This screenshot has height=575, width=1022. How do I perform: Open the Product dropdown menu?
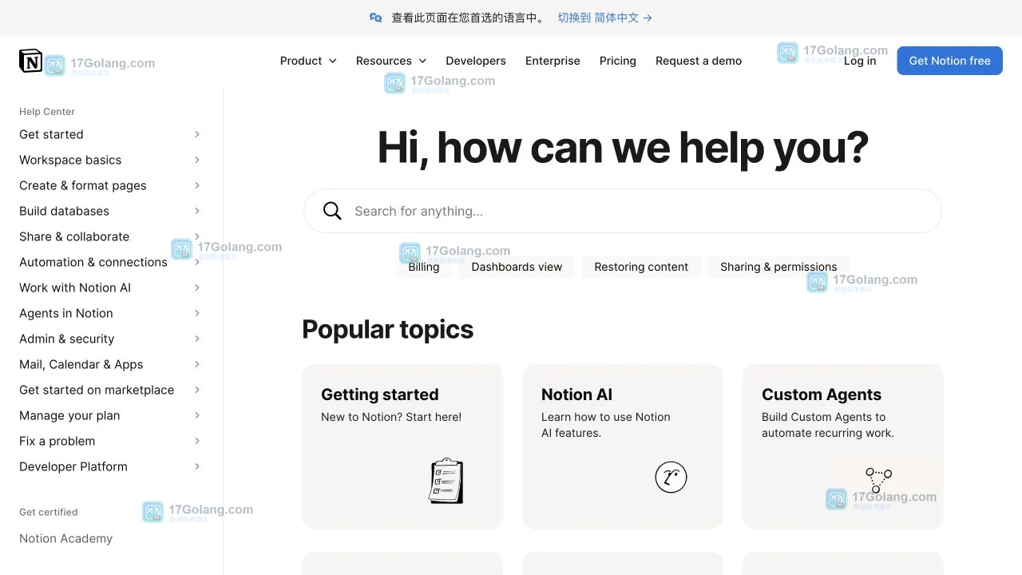coord(308,61)
